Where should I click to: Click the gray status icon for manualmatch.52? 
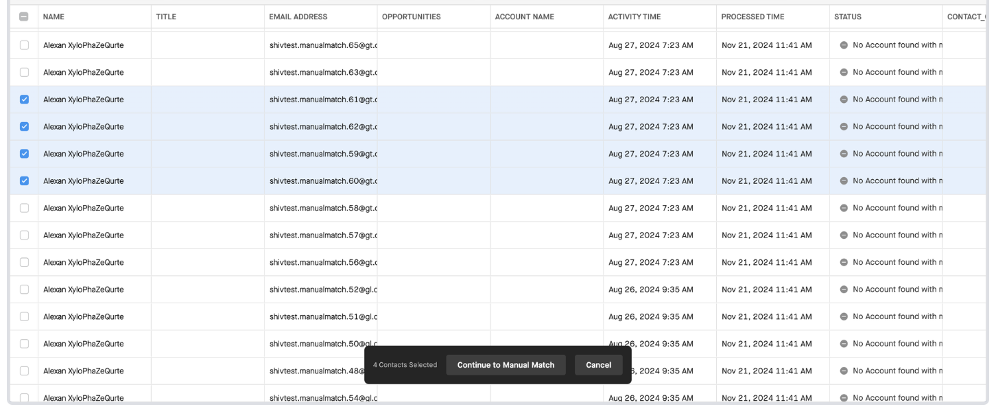click(x=843, y=290)
